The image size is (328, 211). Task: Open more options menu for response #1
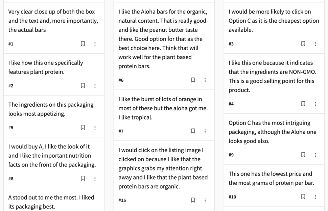pos(95,44)
